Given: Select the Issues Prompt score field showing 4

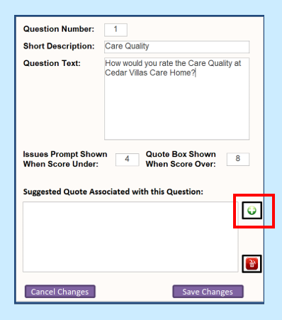Looking at the screenshot, I should [x=127, y=160].
